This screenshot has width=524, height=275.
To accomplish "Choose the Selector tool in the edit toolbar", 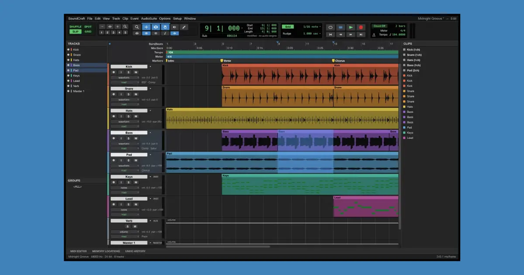I will (x=155, y=27).
